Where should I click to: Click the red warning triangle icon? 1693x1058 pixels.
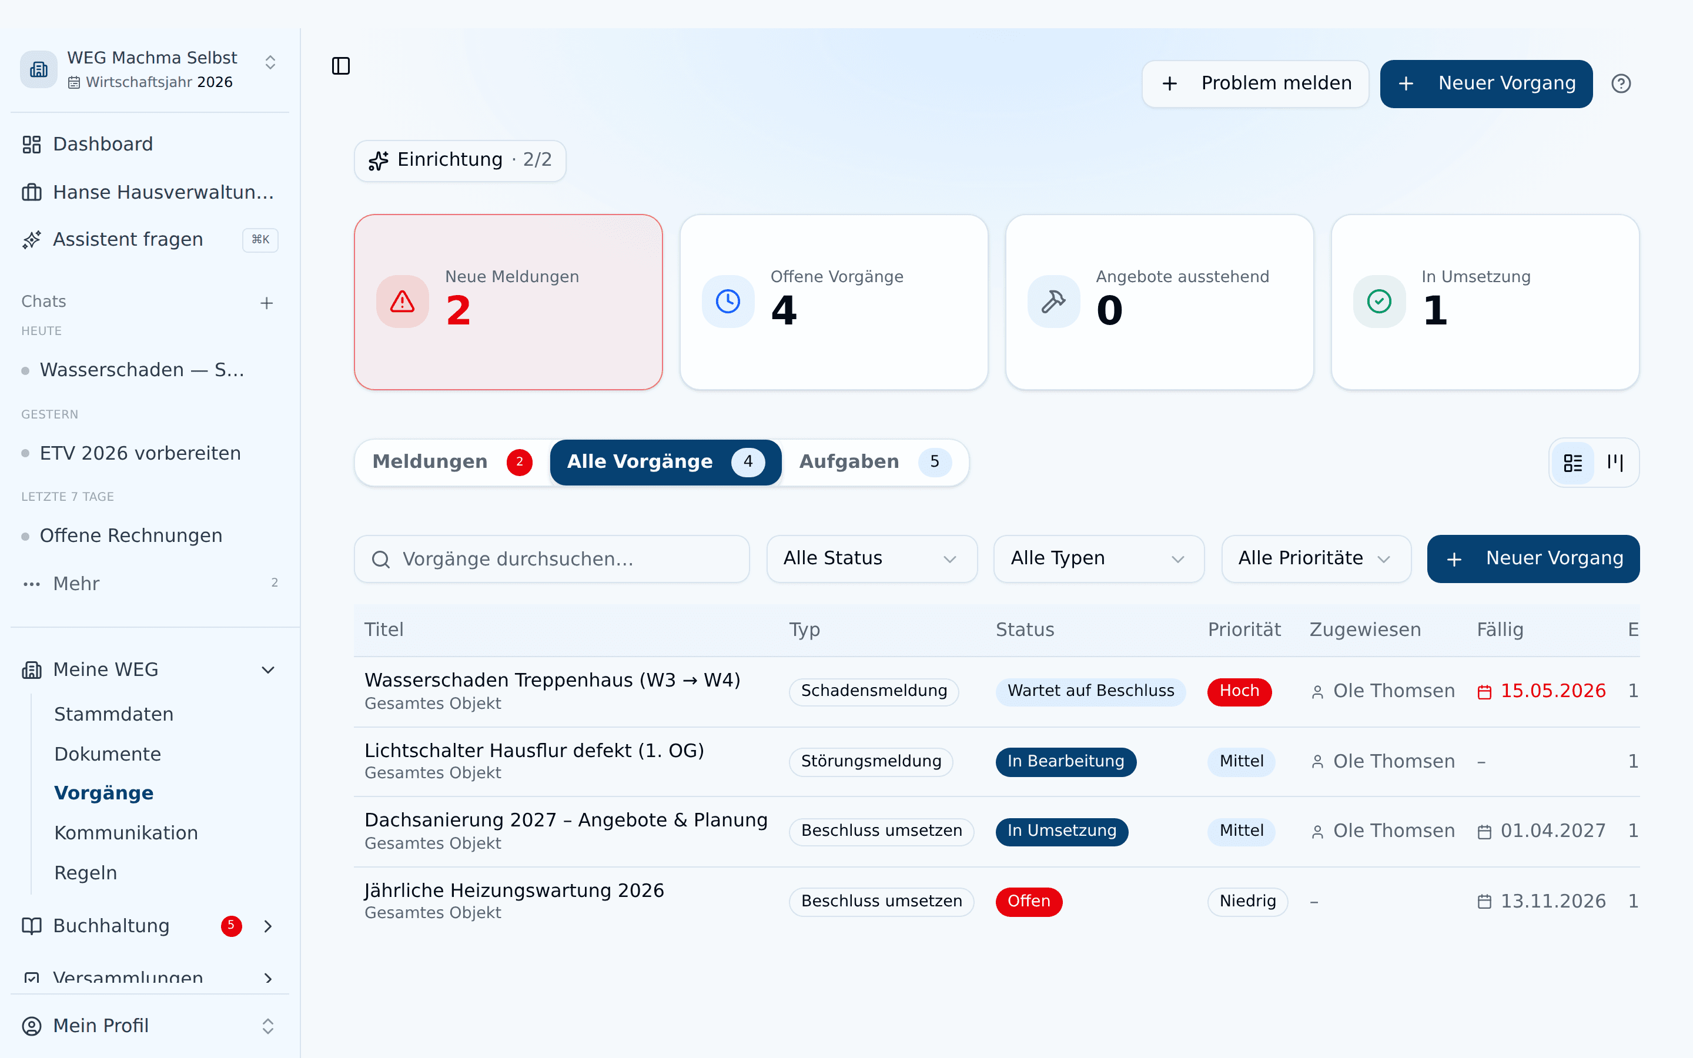tap(402, 302)
